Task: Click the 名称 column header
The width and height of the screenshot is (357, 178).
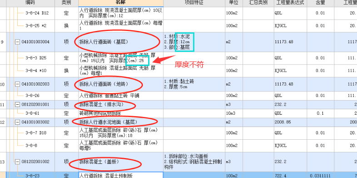Action: 121,3
